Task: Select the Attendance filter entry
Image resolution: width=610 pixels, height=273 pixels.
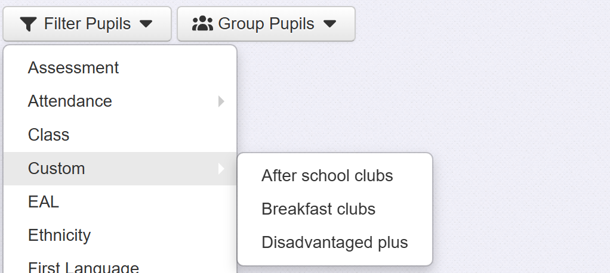Action: point(70,101)
